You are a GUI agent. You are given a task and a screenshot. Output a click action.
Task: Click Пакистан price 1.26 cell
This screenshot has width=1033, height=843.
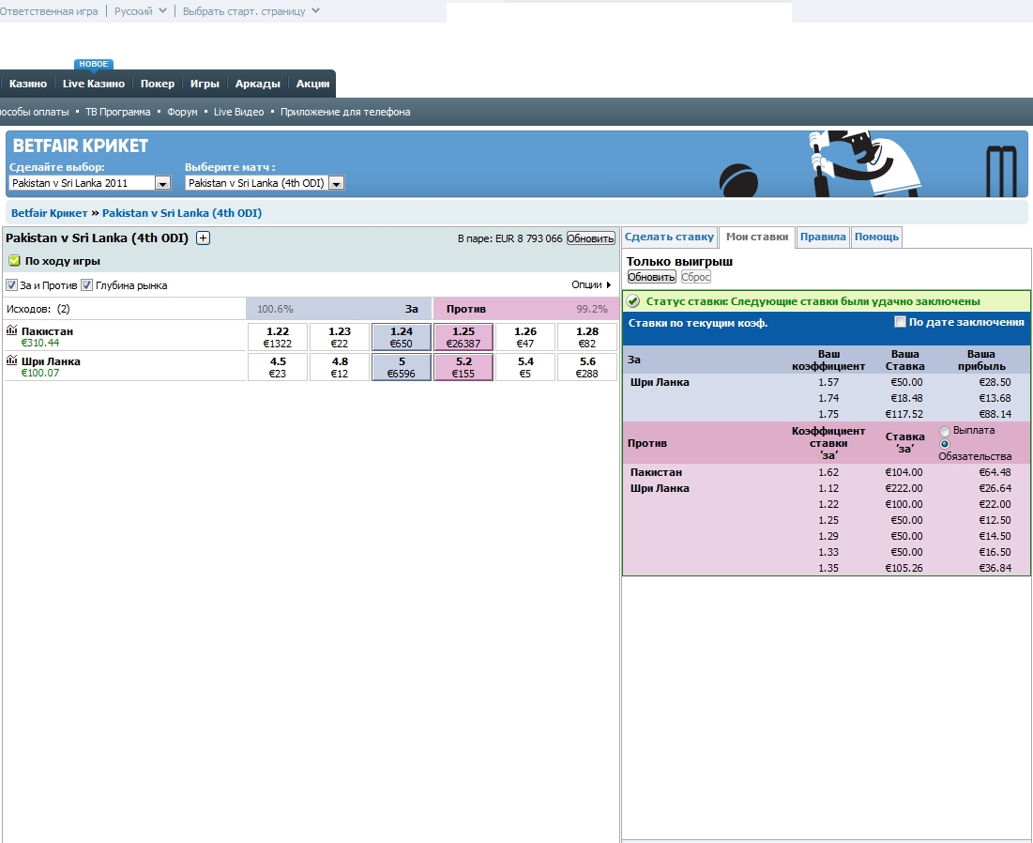(525, 337)
